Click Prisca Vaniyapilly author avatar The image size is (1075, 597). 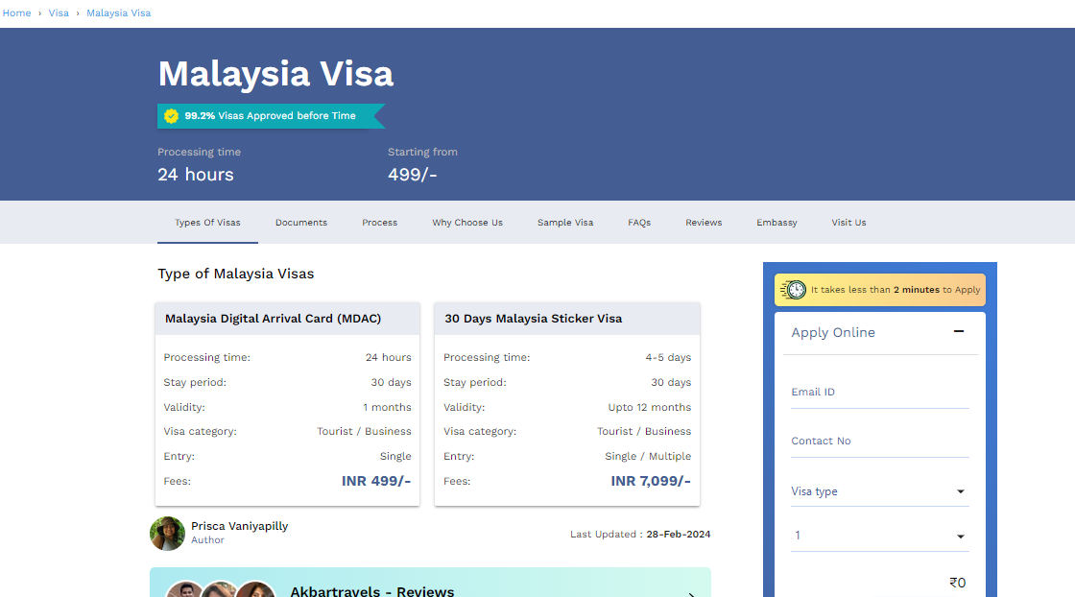pos(167,534)
